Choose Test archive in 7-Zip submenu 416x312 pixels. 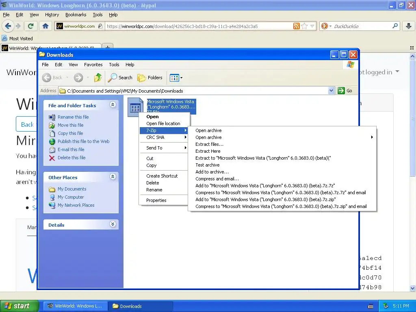(282, 165)
